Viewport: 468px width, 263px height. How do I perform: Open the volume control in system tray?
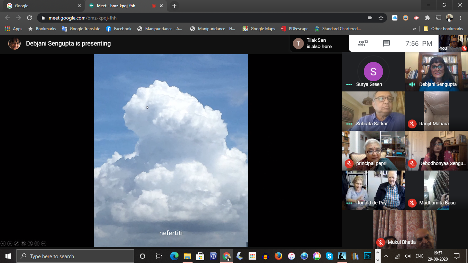(x=407, y=256)
